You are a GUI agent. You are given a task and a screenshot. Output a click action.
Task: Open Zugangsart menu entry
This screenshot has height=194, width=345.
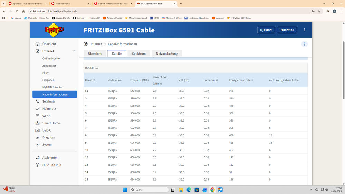(49, 66)
